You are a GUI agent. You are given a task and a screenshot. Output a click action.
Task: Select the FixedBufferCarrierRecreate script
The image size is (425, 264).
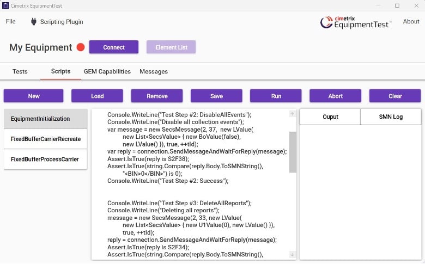pyautogui.click(x=46, y=139)
